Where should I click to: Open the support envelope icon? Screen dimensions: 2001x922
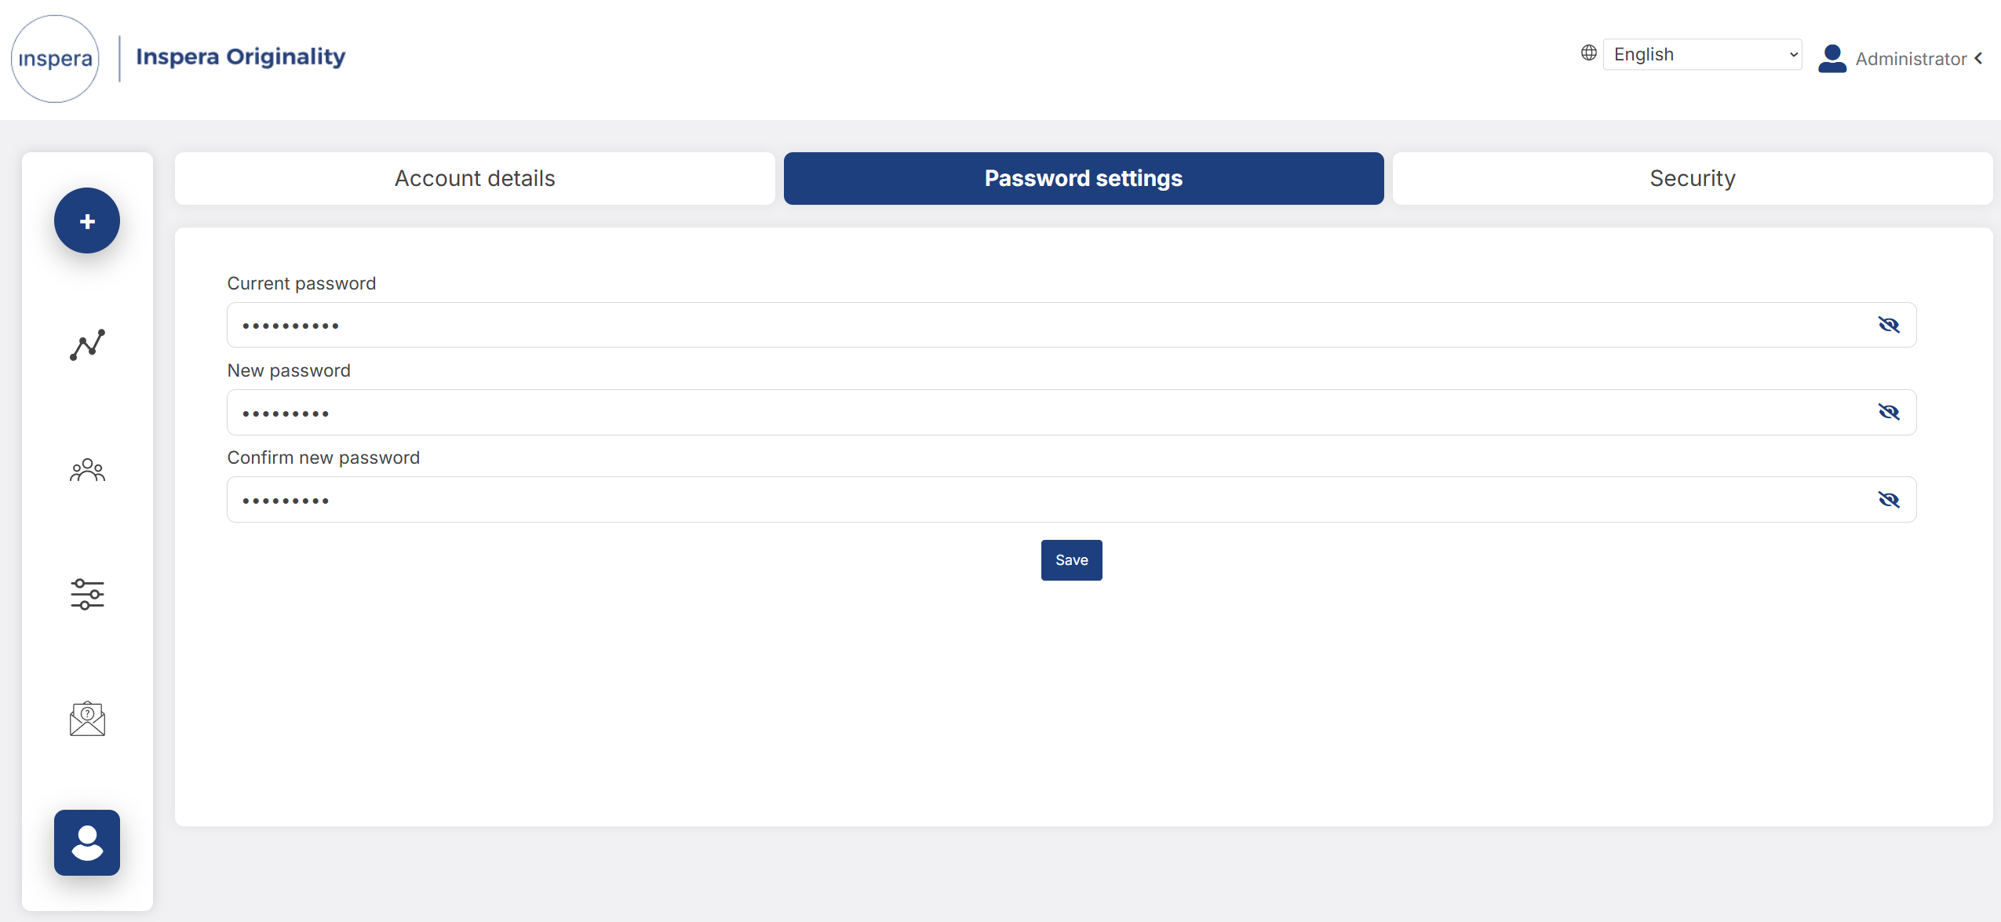(87, 719)
